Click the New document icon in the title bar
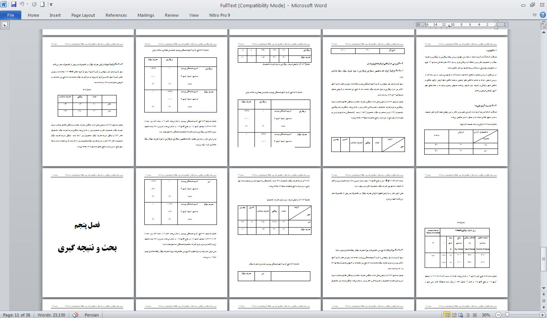Viewport: 547px width, 318px height. pos(42,5)
